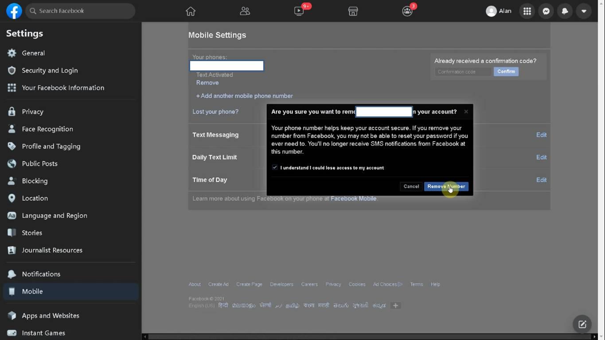This screenshot has height=340, width=605.
Task: Open the Marketplace icon
Action: coord(353,11)
